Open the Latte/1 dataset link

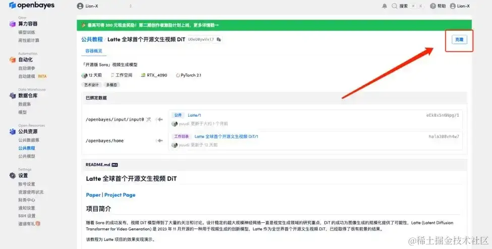(194, 115)
